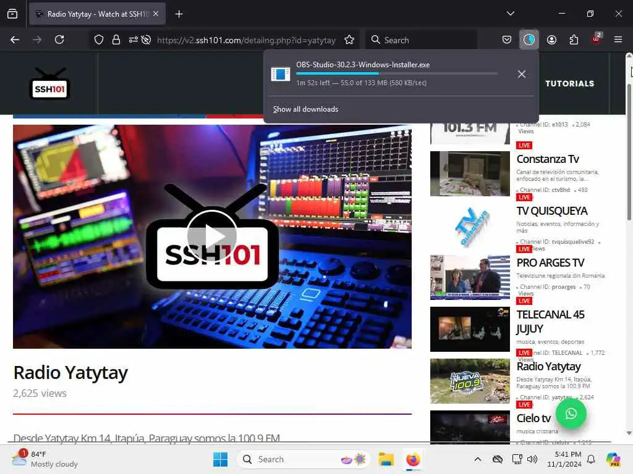This screenshot has height=474, width=633.
Task: Open the site permissions icon in address bar
Action: pos(133,39)
